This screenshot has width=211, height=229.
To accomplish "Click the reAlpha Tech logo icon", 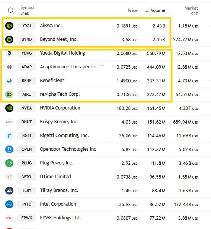I will (9, 95).
